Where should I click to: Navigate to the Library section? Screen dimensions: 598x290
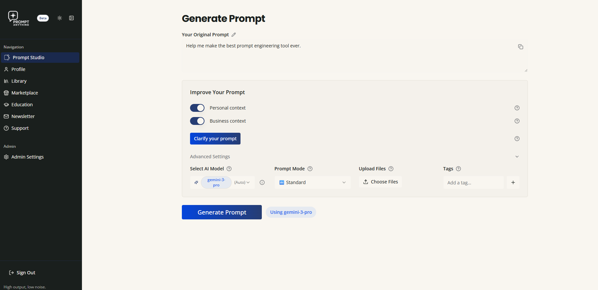19,81
